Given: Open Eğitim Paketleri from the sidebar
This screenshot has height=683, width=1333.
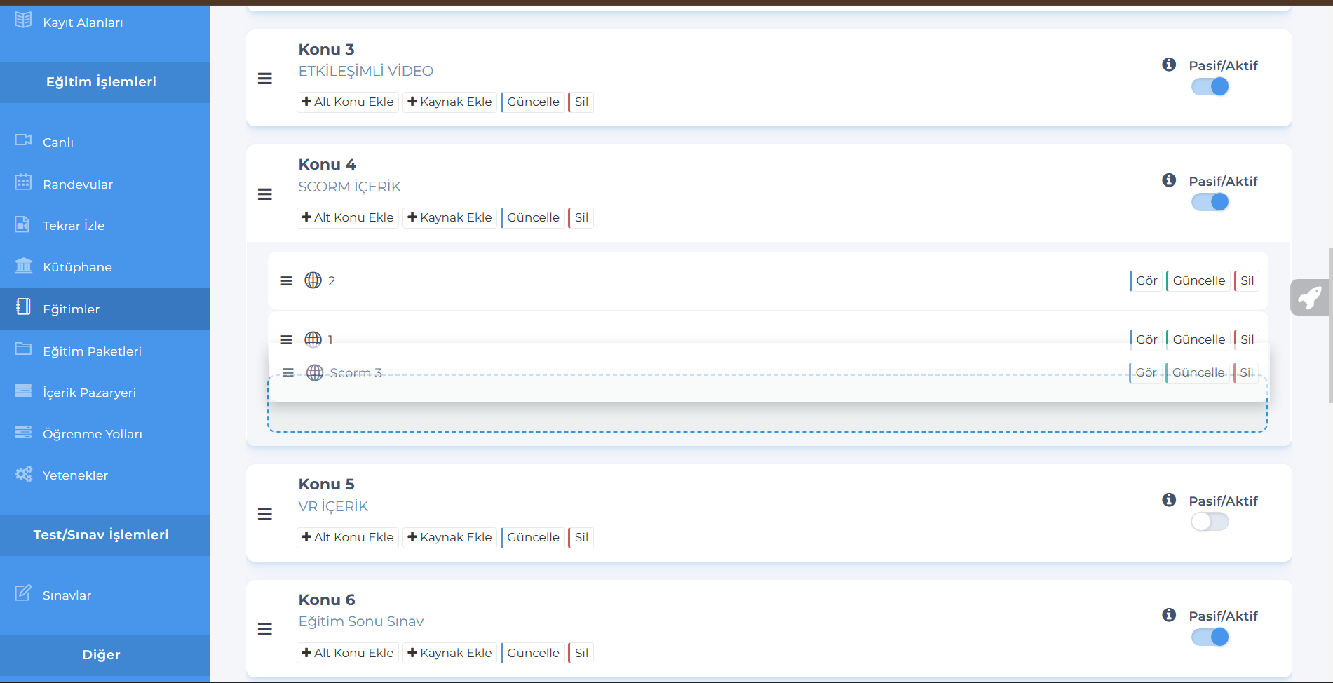Looking at the screenshot, I should 92,351.
